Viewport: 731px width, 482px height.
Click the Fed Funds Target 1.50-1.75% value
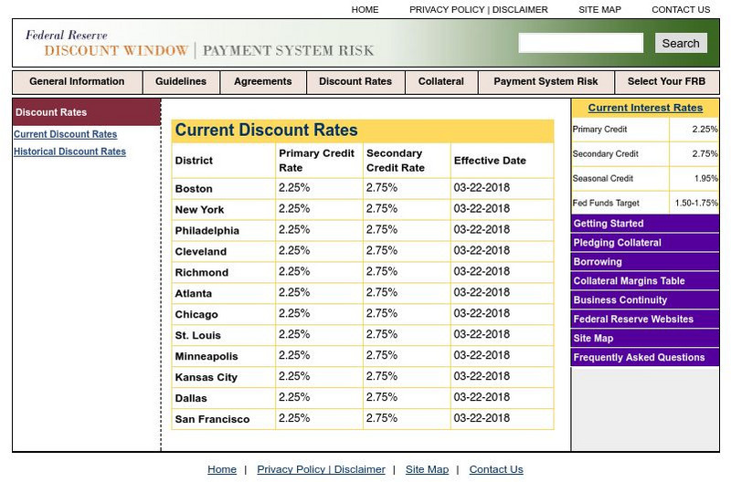[696, 203]
